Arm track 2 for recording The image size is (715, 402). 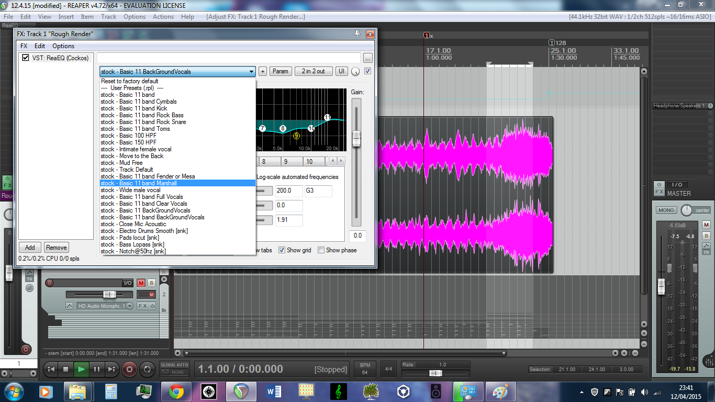[x=50, y=283]
